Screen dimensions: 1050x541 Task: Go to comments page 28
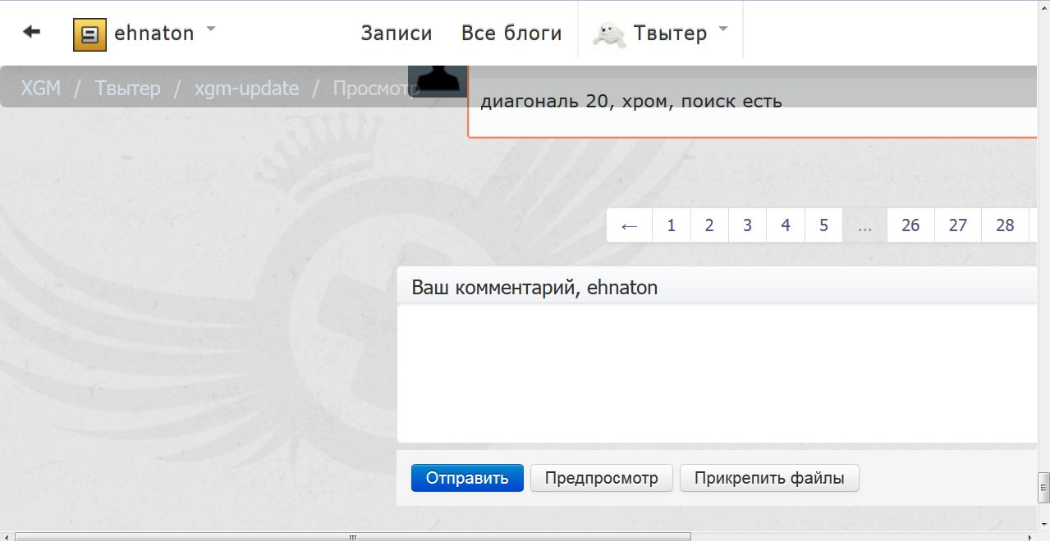[1005, 225]
